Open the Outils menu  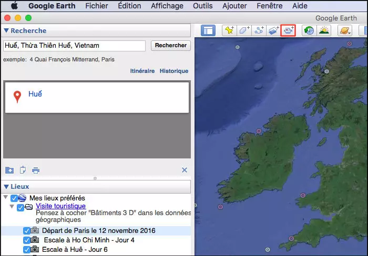click(x=203, y=6)
